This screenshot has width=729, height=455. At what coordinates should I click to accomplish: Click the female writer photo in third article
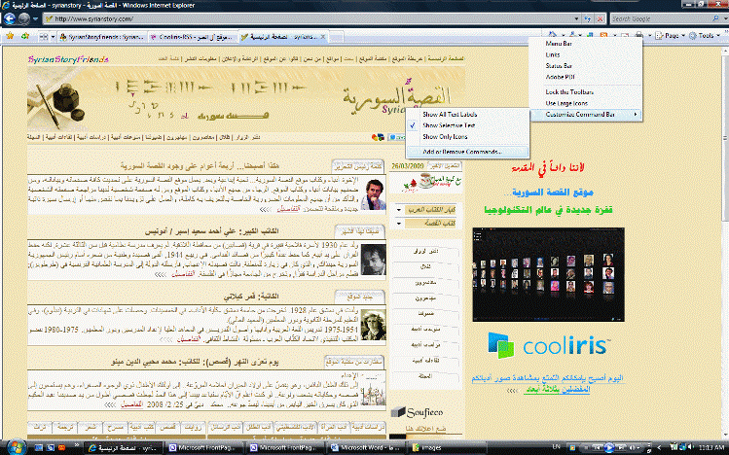tap(374, 325)
